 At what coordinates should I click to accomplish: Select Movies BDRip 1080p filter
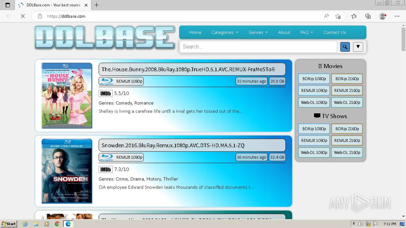pos(314,79)
